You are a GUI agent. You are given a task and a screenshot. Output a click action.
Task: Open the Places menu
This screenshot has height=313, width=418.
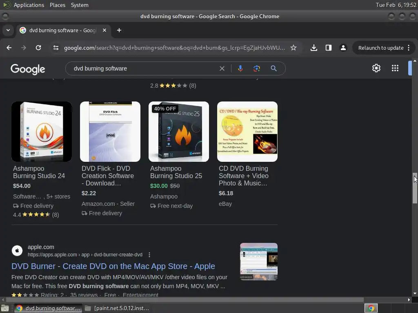(57, 5)
